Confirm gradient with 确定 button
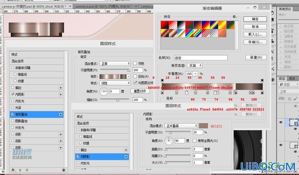 [x=255, y=19]
